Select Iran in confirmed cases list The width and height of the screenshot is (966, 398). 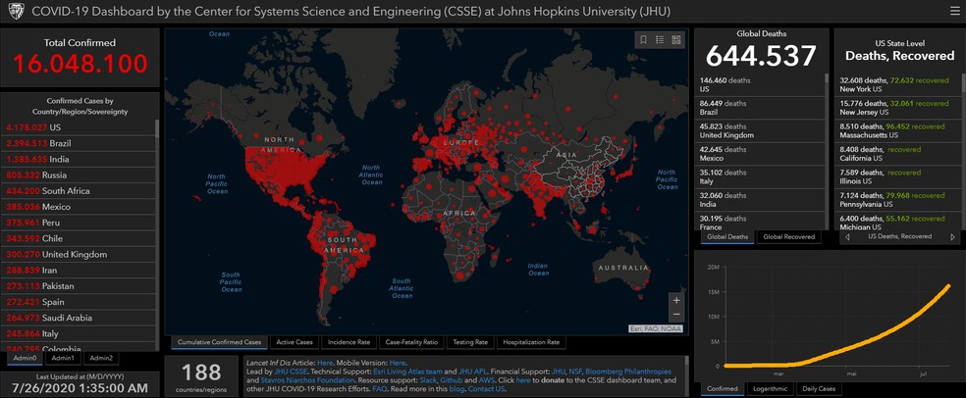pyautogui.click(x=79, y=270)
